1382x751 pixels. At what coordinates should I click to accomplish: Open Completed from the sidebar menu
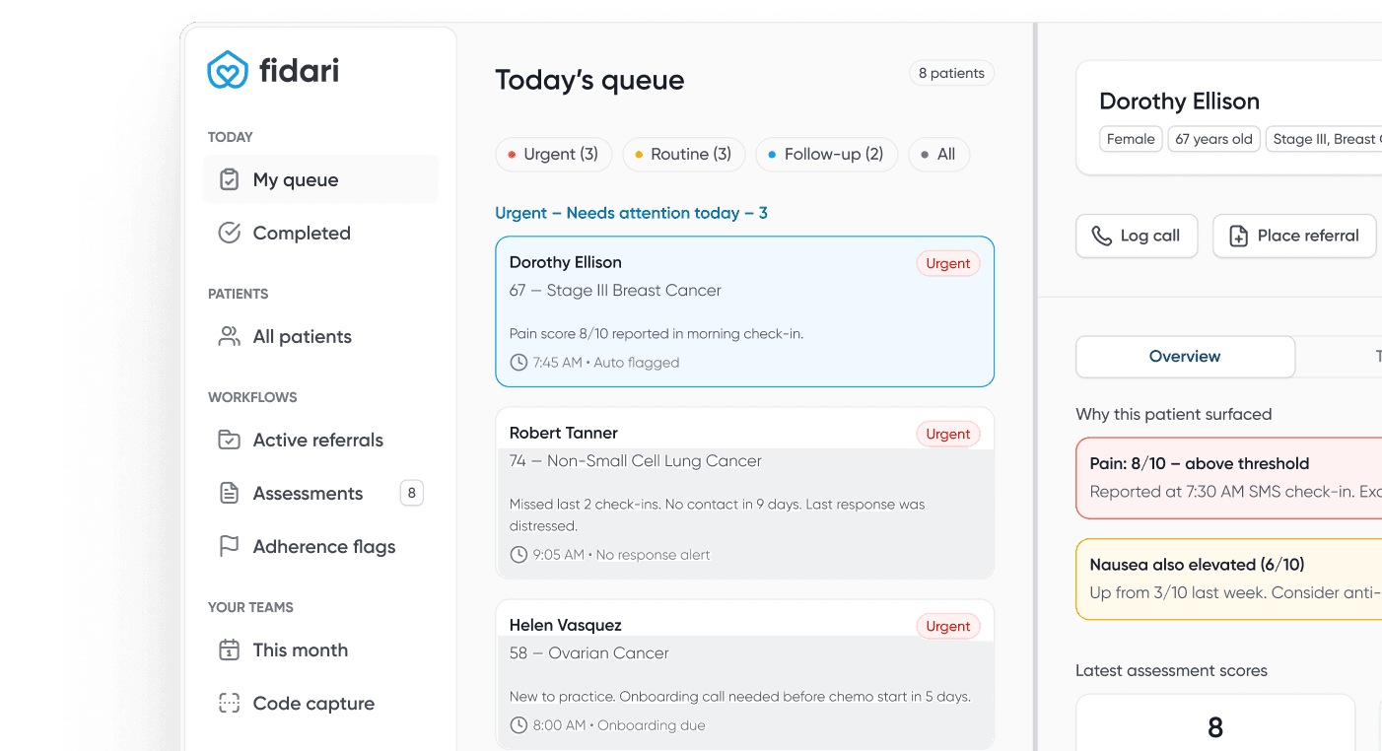(x=301, y=233)
